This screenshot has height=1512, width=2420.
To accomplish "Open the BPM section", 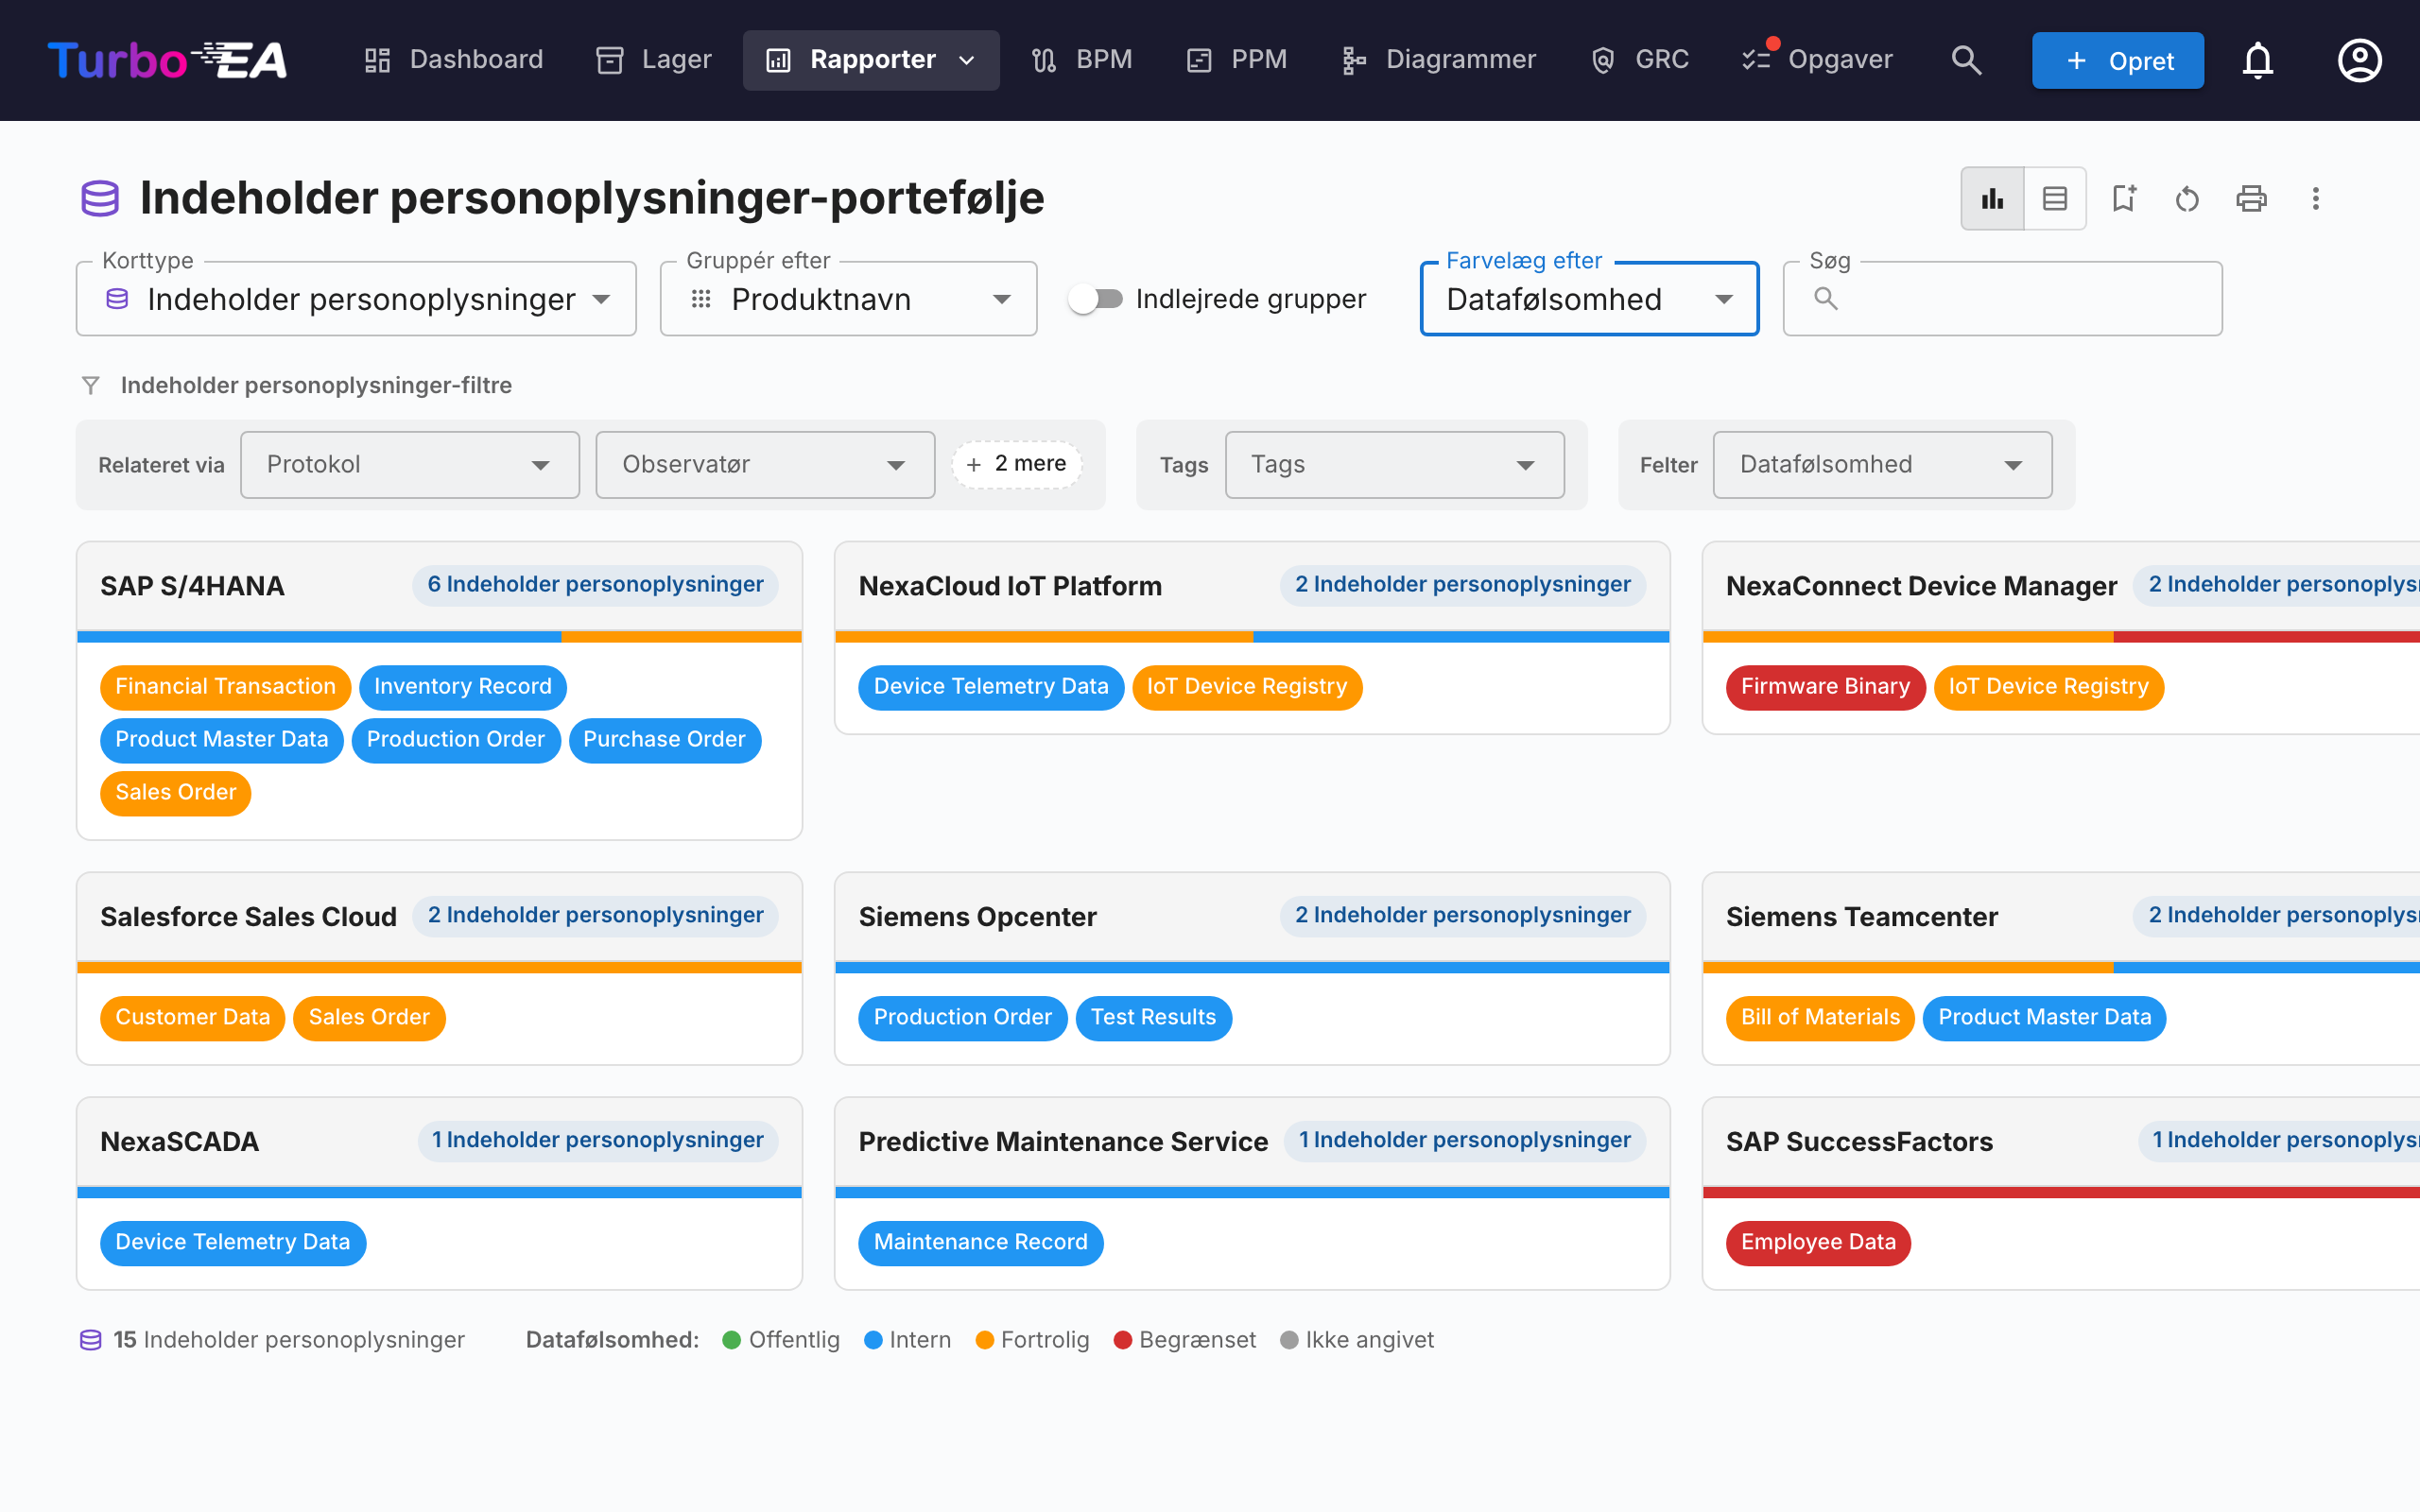I will 1082,60.
